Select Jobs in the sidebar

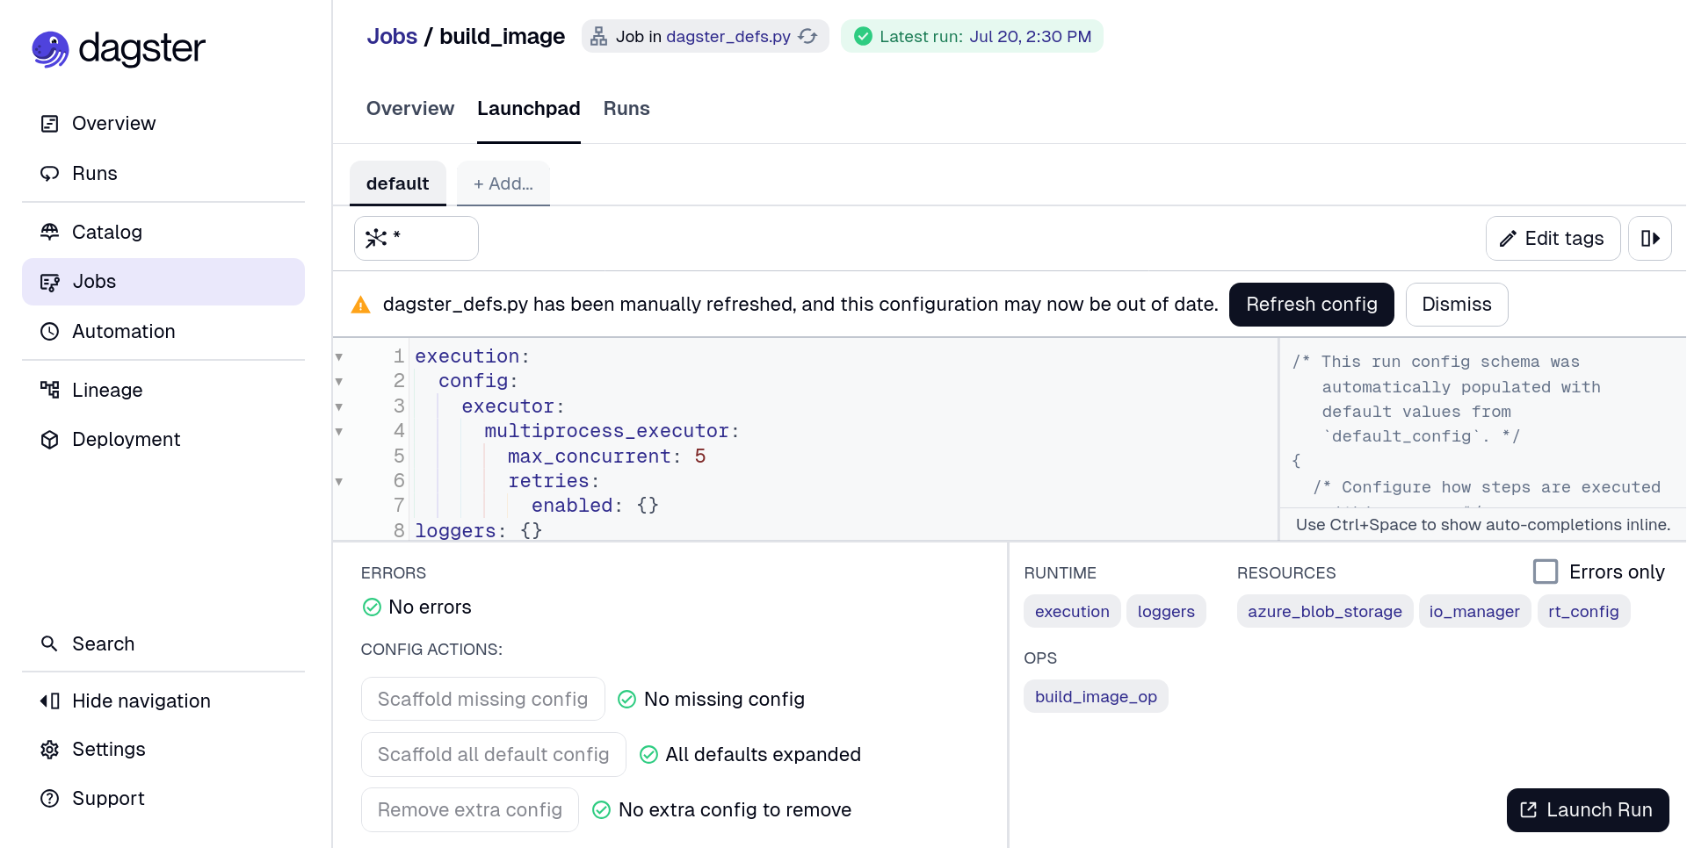coord(163,282)
